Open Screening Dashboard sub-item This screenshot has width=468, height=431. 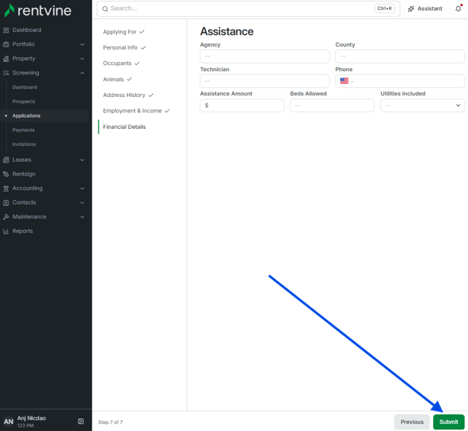tap(24, 87)
